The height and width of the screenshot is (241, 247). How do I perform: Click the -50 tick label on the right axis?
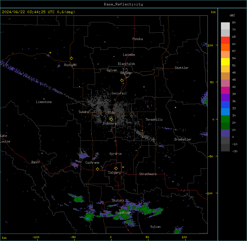(x=210, y=156)
